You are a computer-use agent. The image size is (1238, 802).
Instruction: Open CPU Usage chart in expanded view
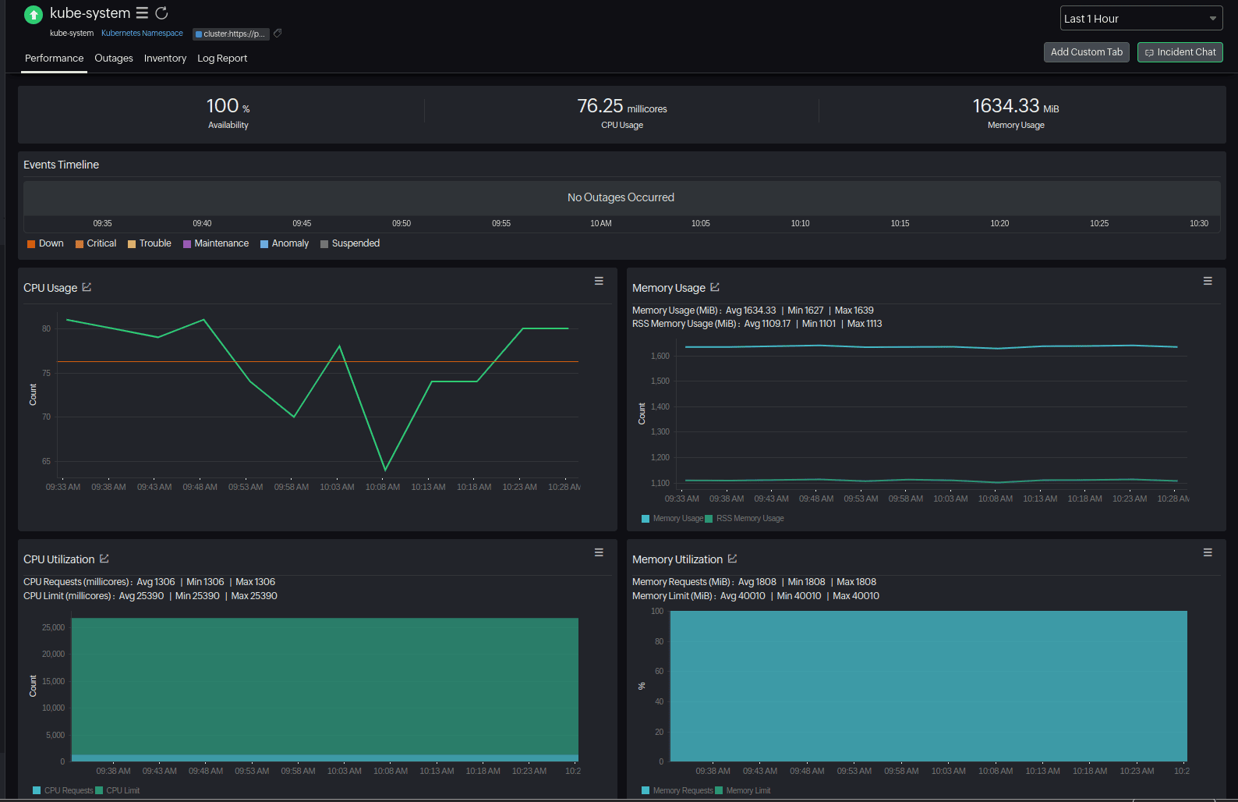(x=87, y=287)
